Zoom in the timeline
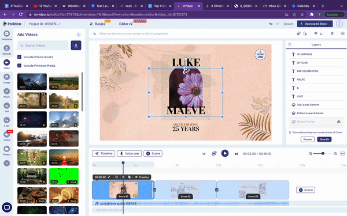This screenshot has height=216, width=347. coord(335,154)
